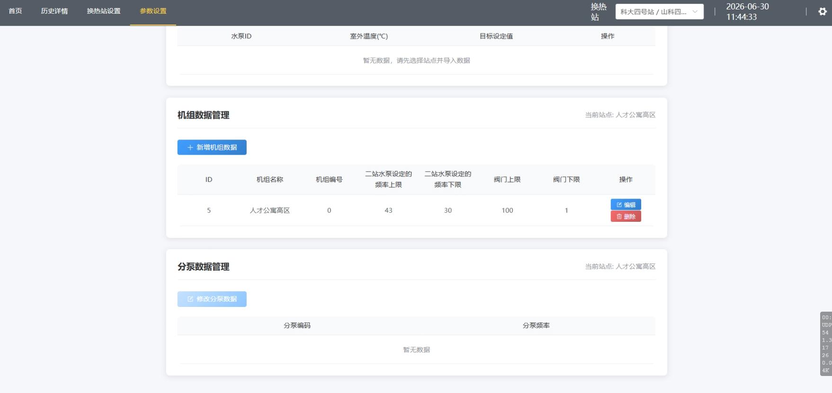Click 删除 for 人才公寓高区 row

click(x=626, y=216)
